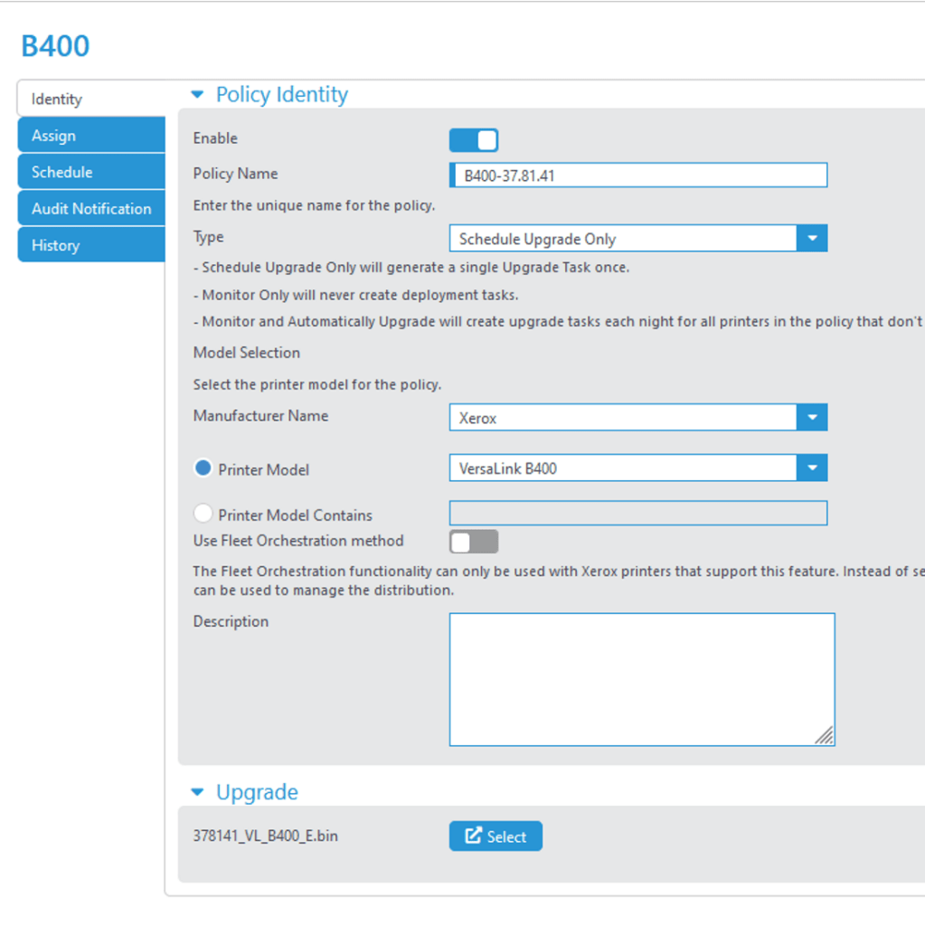Collapse the Policy Identity section arrow

[197, 95]
